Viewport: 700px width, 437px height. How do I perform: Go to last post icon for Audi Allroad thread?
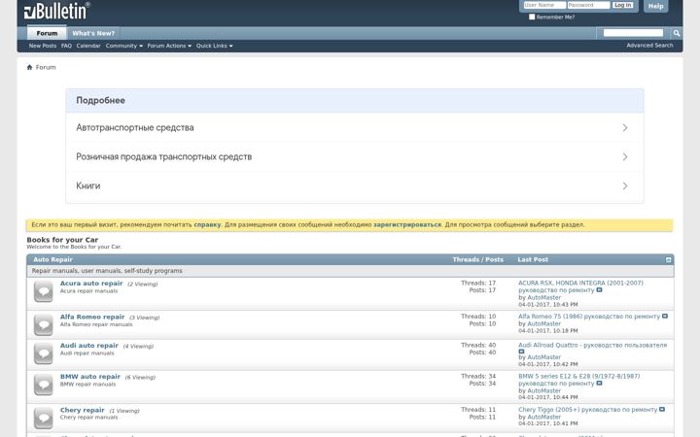[x=521, y=352]
